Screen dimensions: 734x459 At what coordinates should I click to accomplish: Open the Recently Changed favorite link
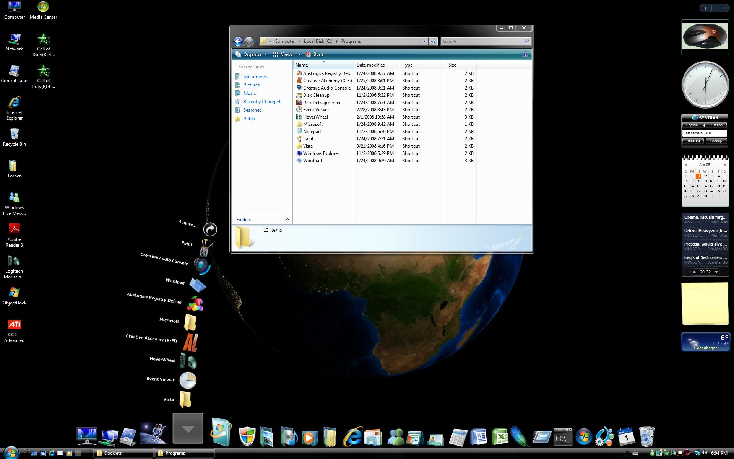261,102
